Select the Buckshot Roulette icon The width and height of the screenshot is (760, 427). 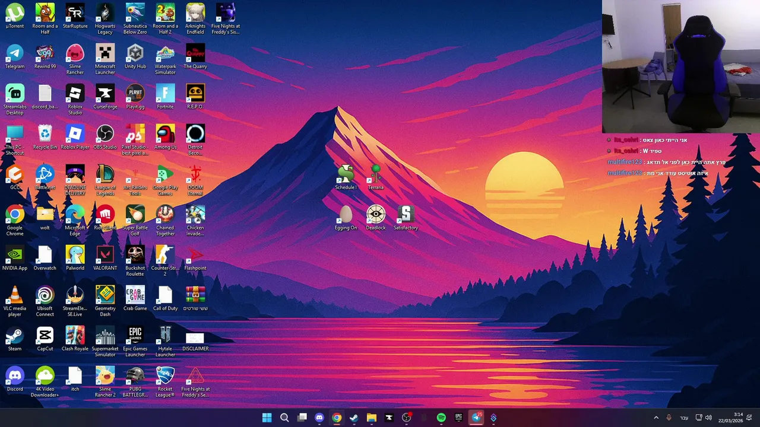[135, 261]
